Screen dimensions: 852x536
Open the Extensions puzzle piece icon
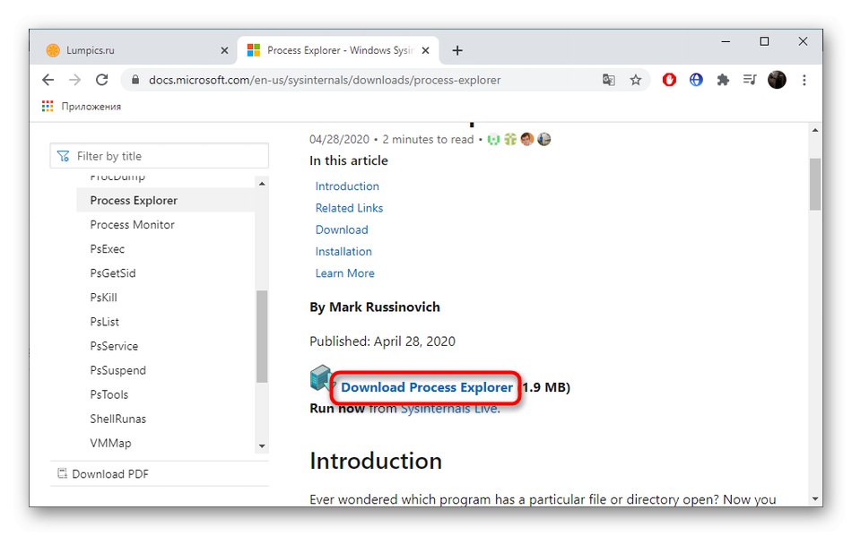pyautogui.click(x=723, y=80)
